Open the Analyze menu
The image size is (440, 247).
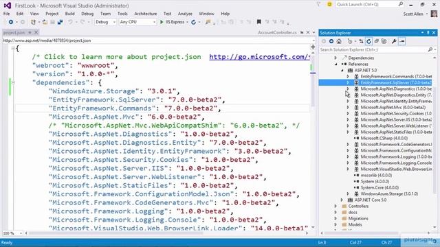[185, 14]
